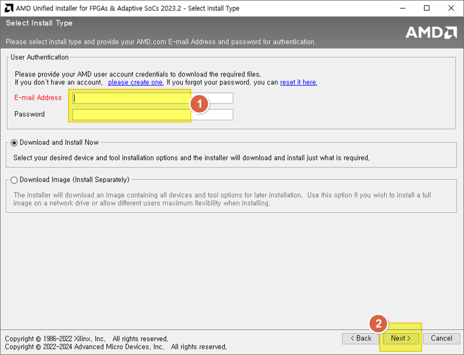This screenshot has width=464, height=355.
Task: Click the 'Select Install Type' heading
Action: [x=39, y=23]
